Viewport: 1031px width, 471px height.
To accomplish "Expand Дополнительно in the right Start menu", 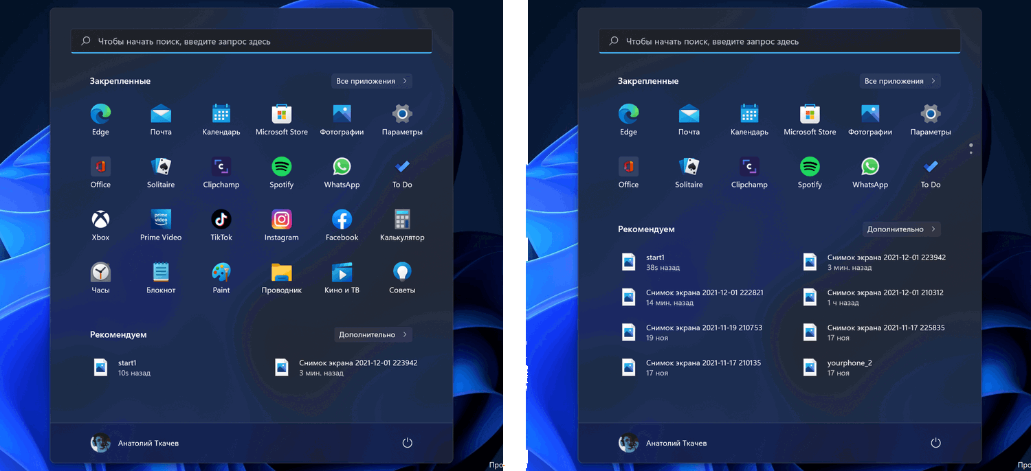I will (x=901, y=229).
